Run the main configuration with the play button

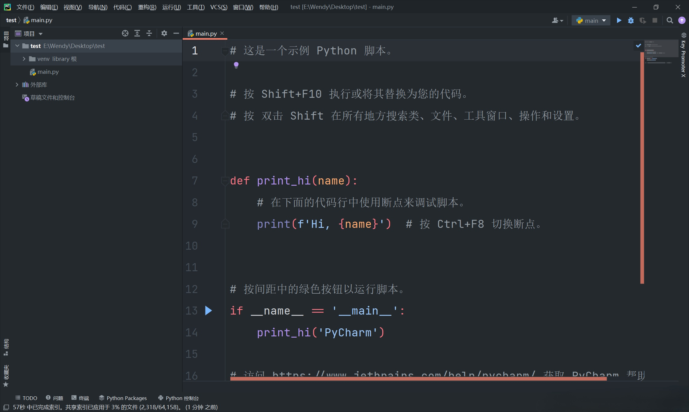619,20
